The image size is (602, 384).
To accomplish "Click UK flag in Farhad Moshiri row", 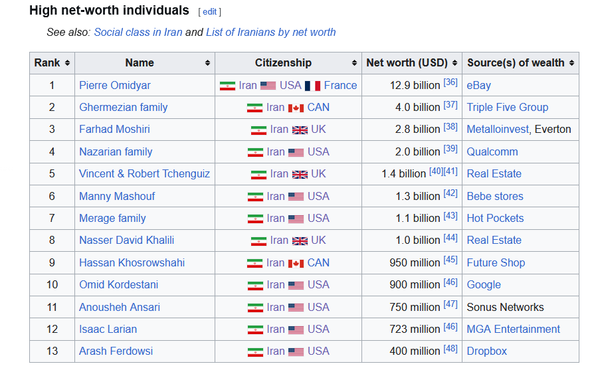I will [300, 130].
